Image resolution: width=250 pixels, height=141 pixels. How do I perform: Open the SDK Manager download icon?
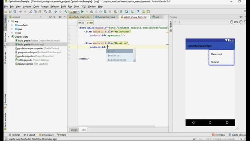click(x=132, y=12)
